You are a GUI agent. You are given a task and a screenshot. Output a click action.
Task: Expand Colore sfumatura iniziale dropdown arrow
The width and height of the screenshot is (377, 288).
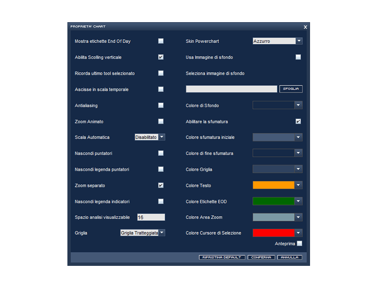click(298, 137)
